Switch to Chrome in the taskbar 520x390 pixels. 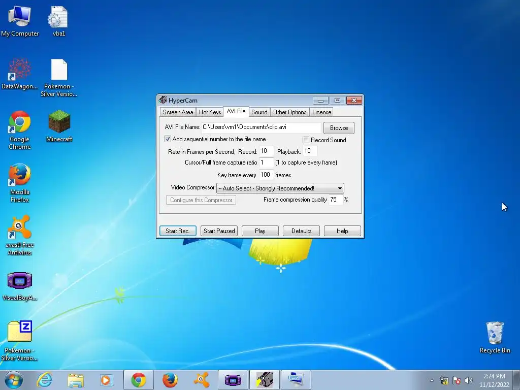[x=138, y=380]
